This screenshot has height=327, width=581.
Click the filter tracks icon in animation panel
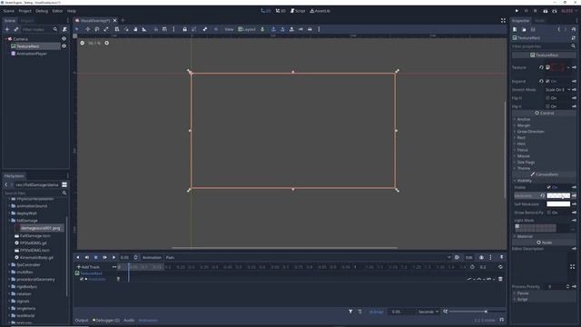point(350,312)
